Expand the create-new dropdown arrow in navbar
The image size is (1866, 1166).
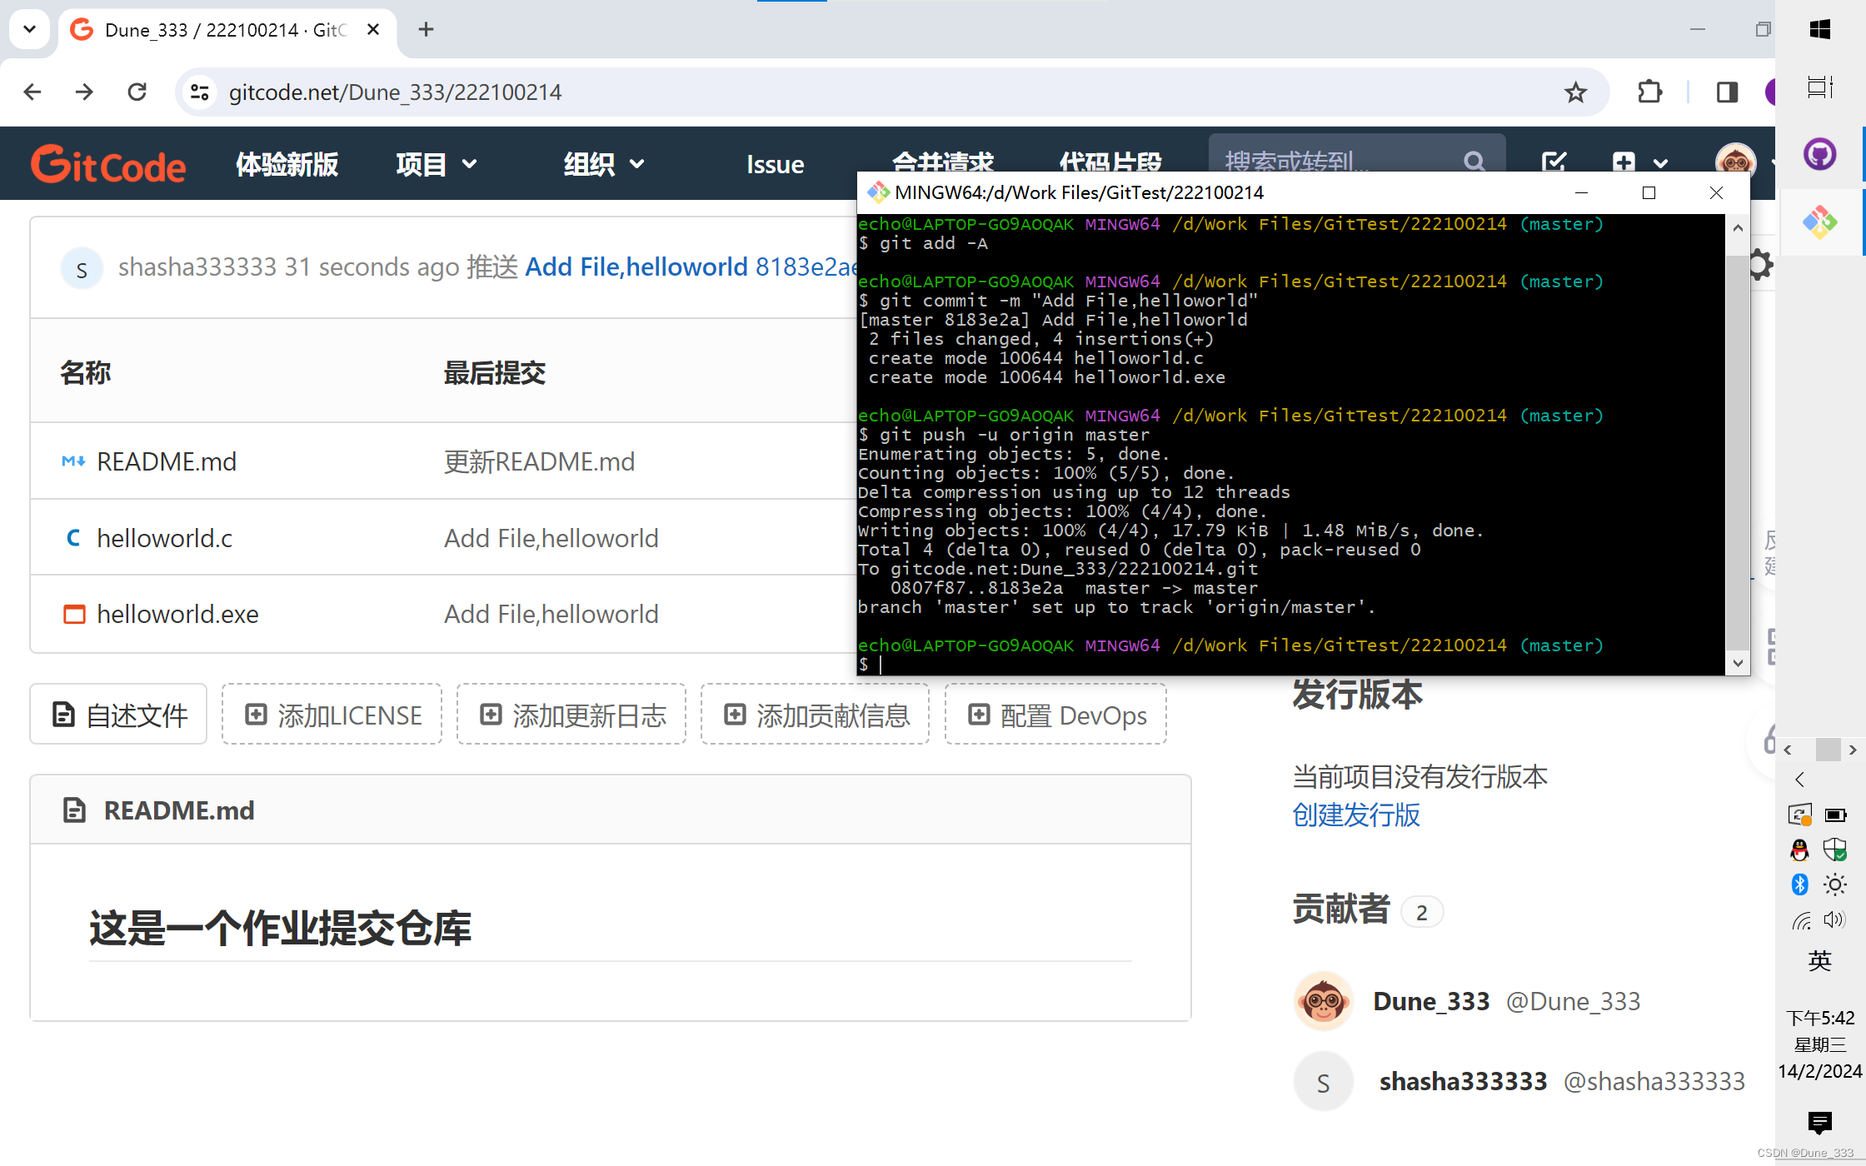coord(1660,164)
